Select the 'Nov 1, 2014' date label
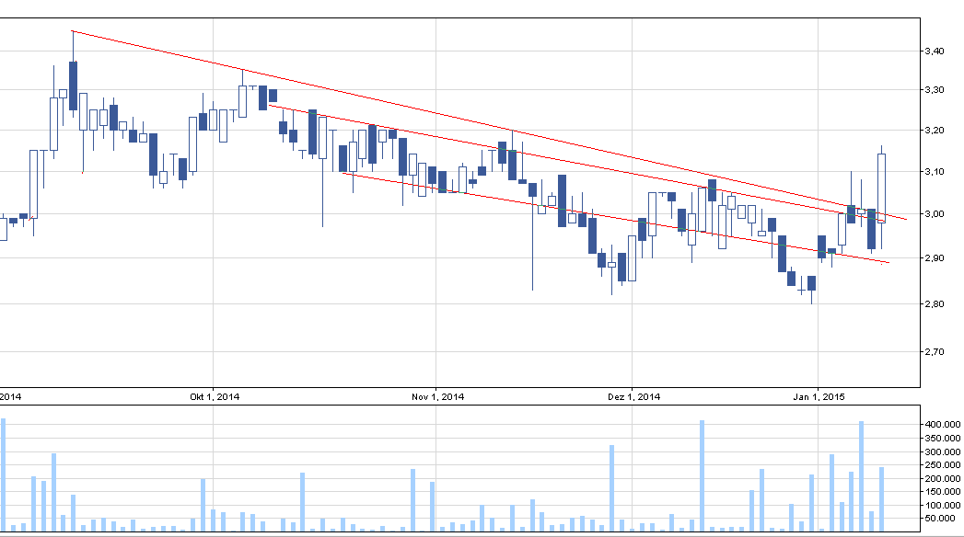964x537 pixels. click(x=437, y=397)
